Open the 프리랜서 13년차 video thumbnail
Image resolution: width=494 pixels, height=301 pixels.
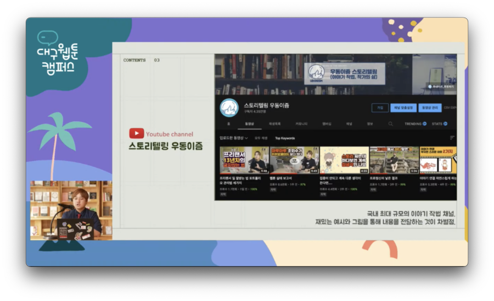coord(244,160)
